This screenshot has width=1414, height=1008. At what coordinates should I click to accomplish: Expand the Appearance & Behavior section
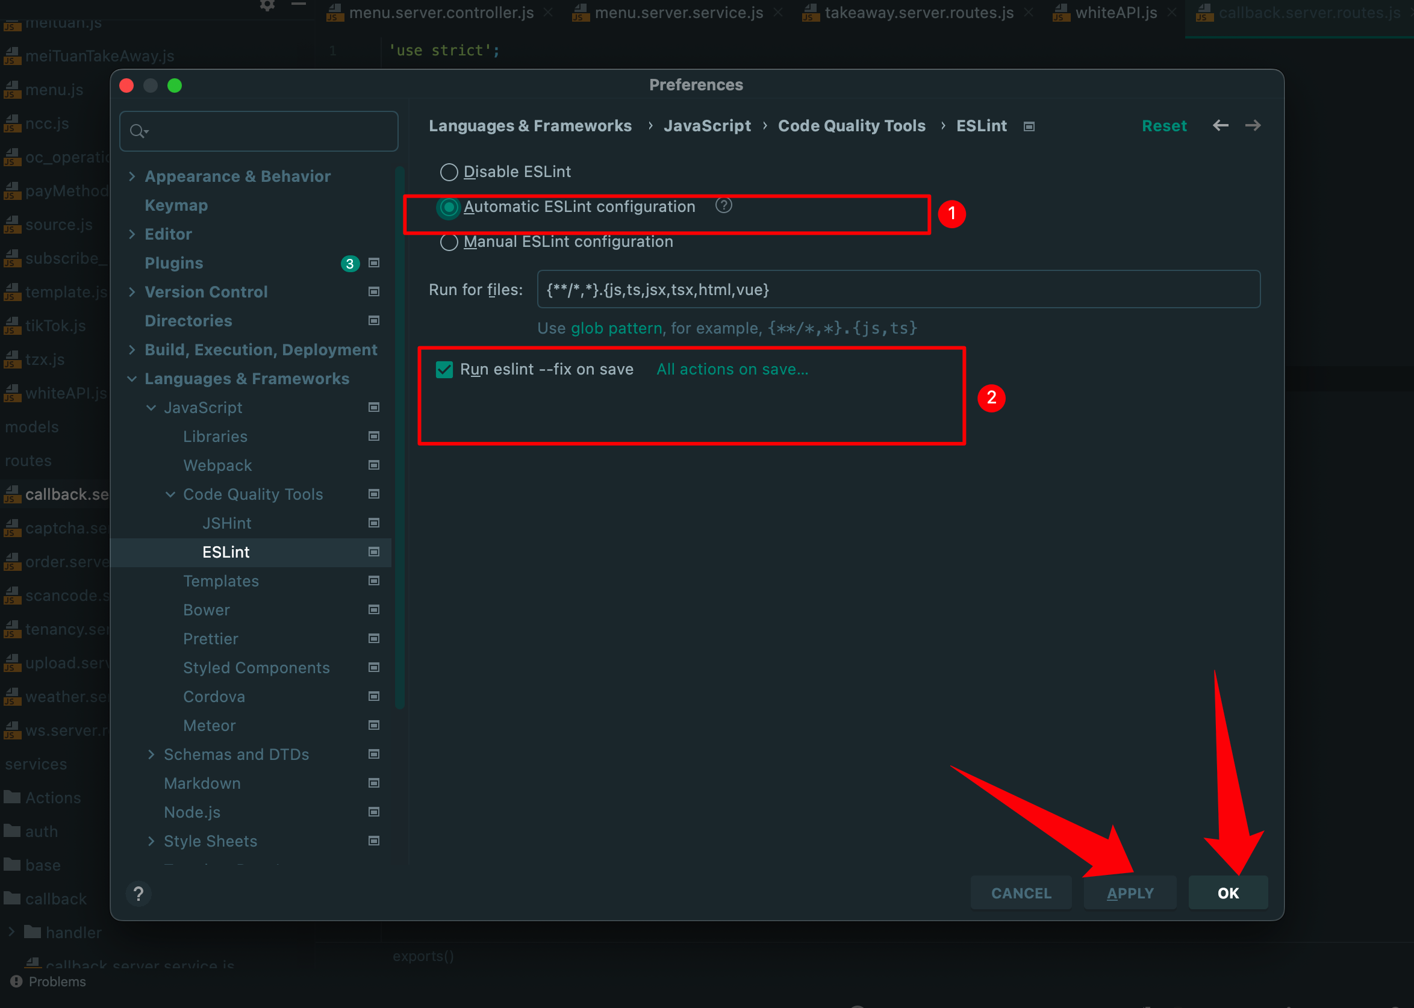click(132, 176)
